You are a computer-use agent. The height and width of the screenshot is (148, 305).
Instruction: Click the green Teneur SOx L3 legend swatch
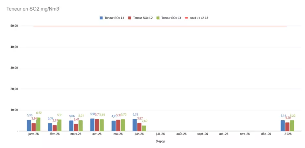click(158, 18)
